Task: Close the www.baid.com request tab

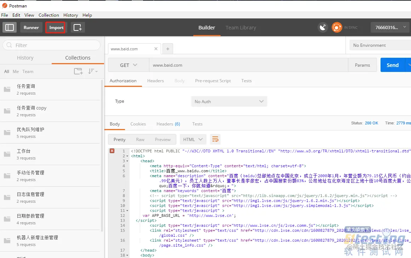Action: [156, 49]
